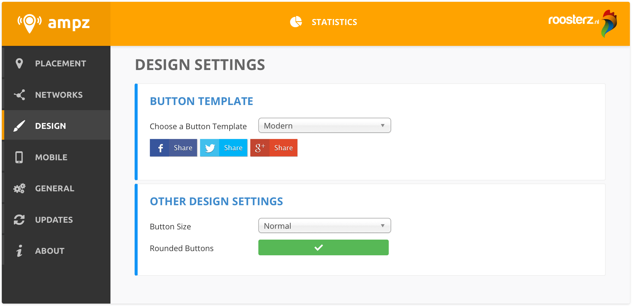Click the Google Plus Share preview button
The image size is (632, 306).
coord(274,148)
